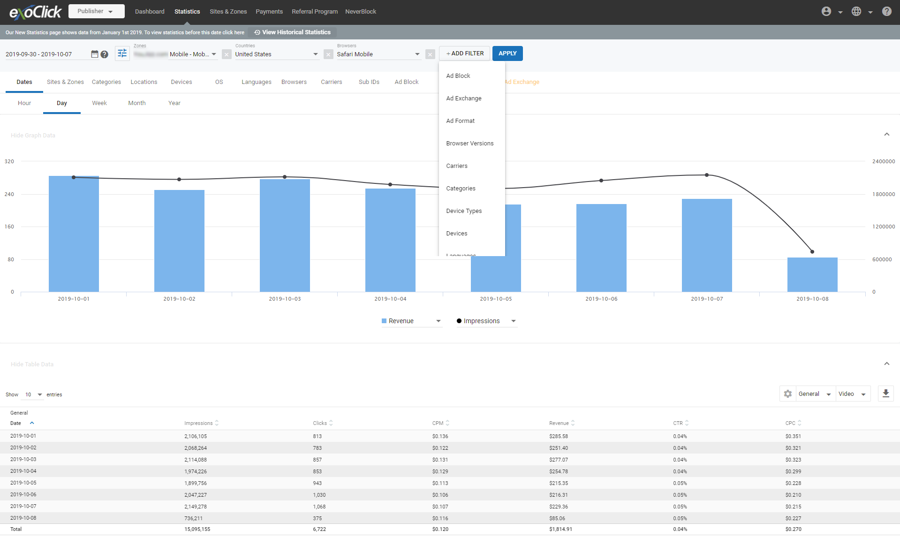Open Sites & Zones in top navigation
Image resolution: width=900 pixels, height=538 pixels.
coord(228,12)
